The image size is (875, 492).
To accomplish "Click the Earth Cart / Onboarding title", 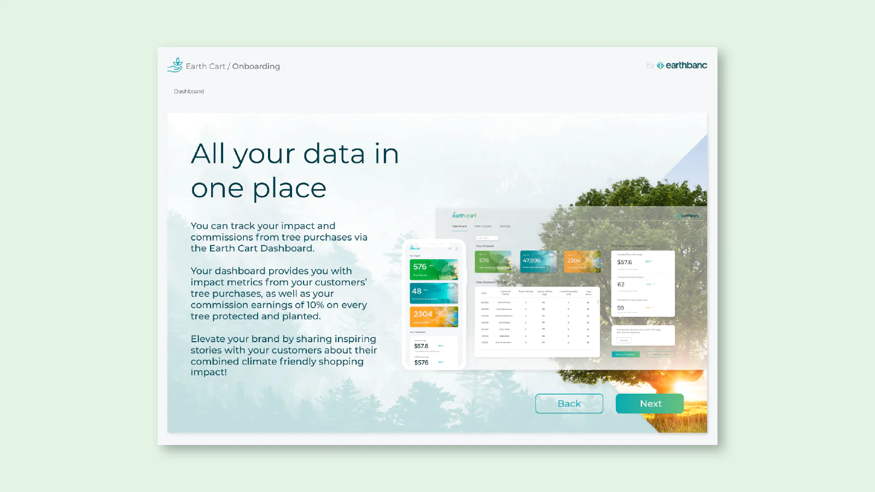I will tap(233, 66).
